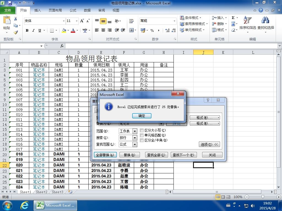
Task: Open the 文件 File tab
Action: 8,10
